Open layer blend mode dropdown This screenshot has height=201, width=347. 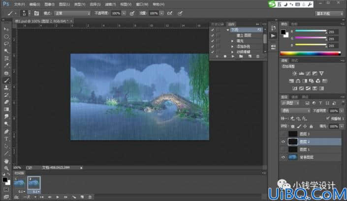pos(296,111)
